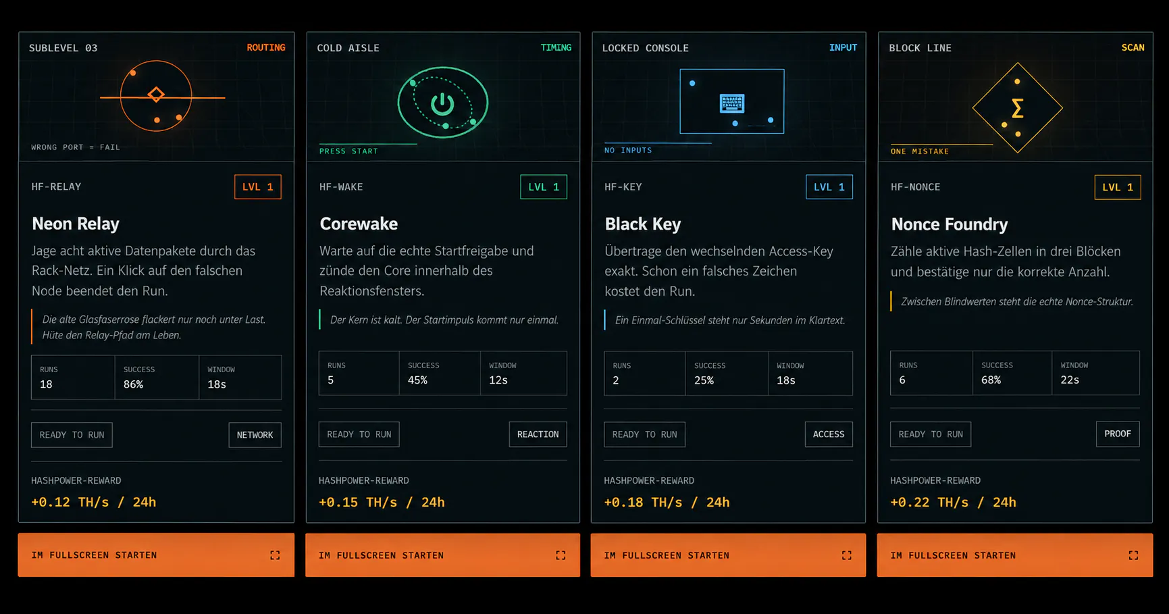Click the COLD AISLE heading
Screen dimensions: 1169x614
[348, 48]
